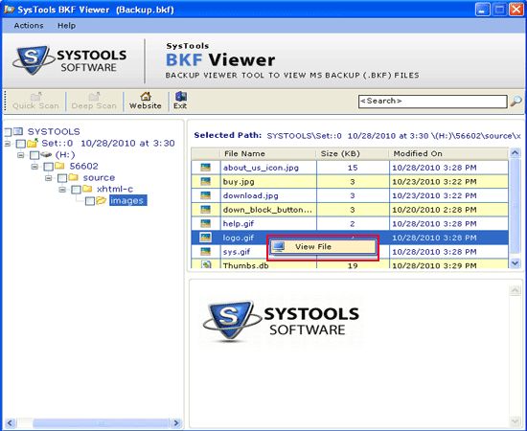Screen dimensions: 527x431
Task: Toggle the checkbox for the 56602 folder
Action: (x=49, y=167)
